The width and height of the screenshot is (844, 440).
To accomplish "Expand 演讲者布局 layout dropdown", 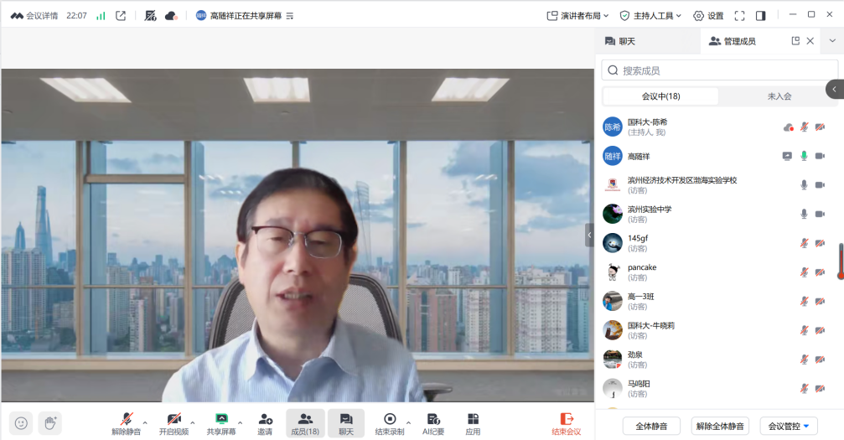I will [x=577, y=15].
